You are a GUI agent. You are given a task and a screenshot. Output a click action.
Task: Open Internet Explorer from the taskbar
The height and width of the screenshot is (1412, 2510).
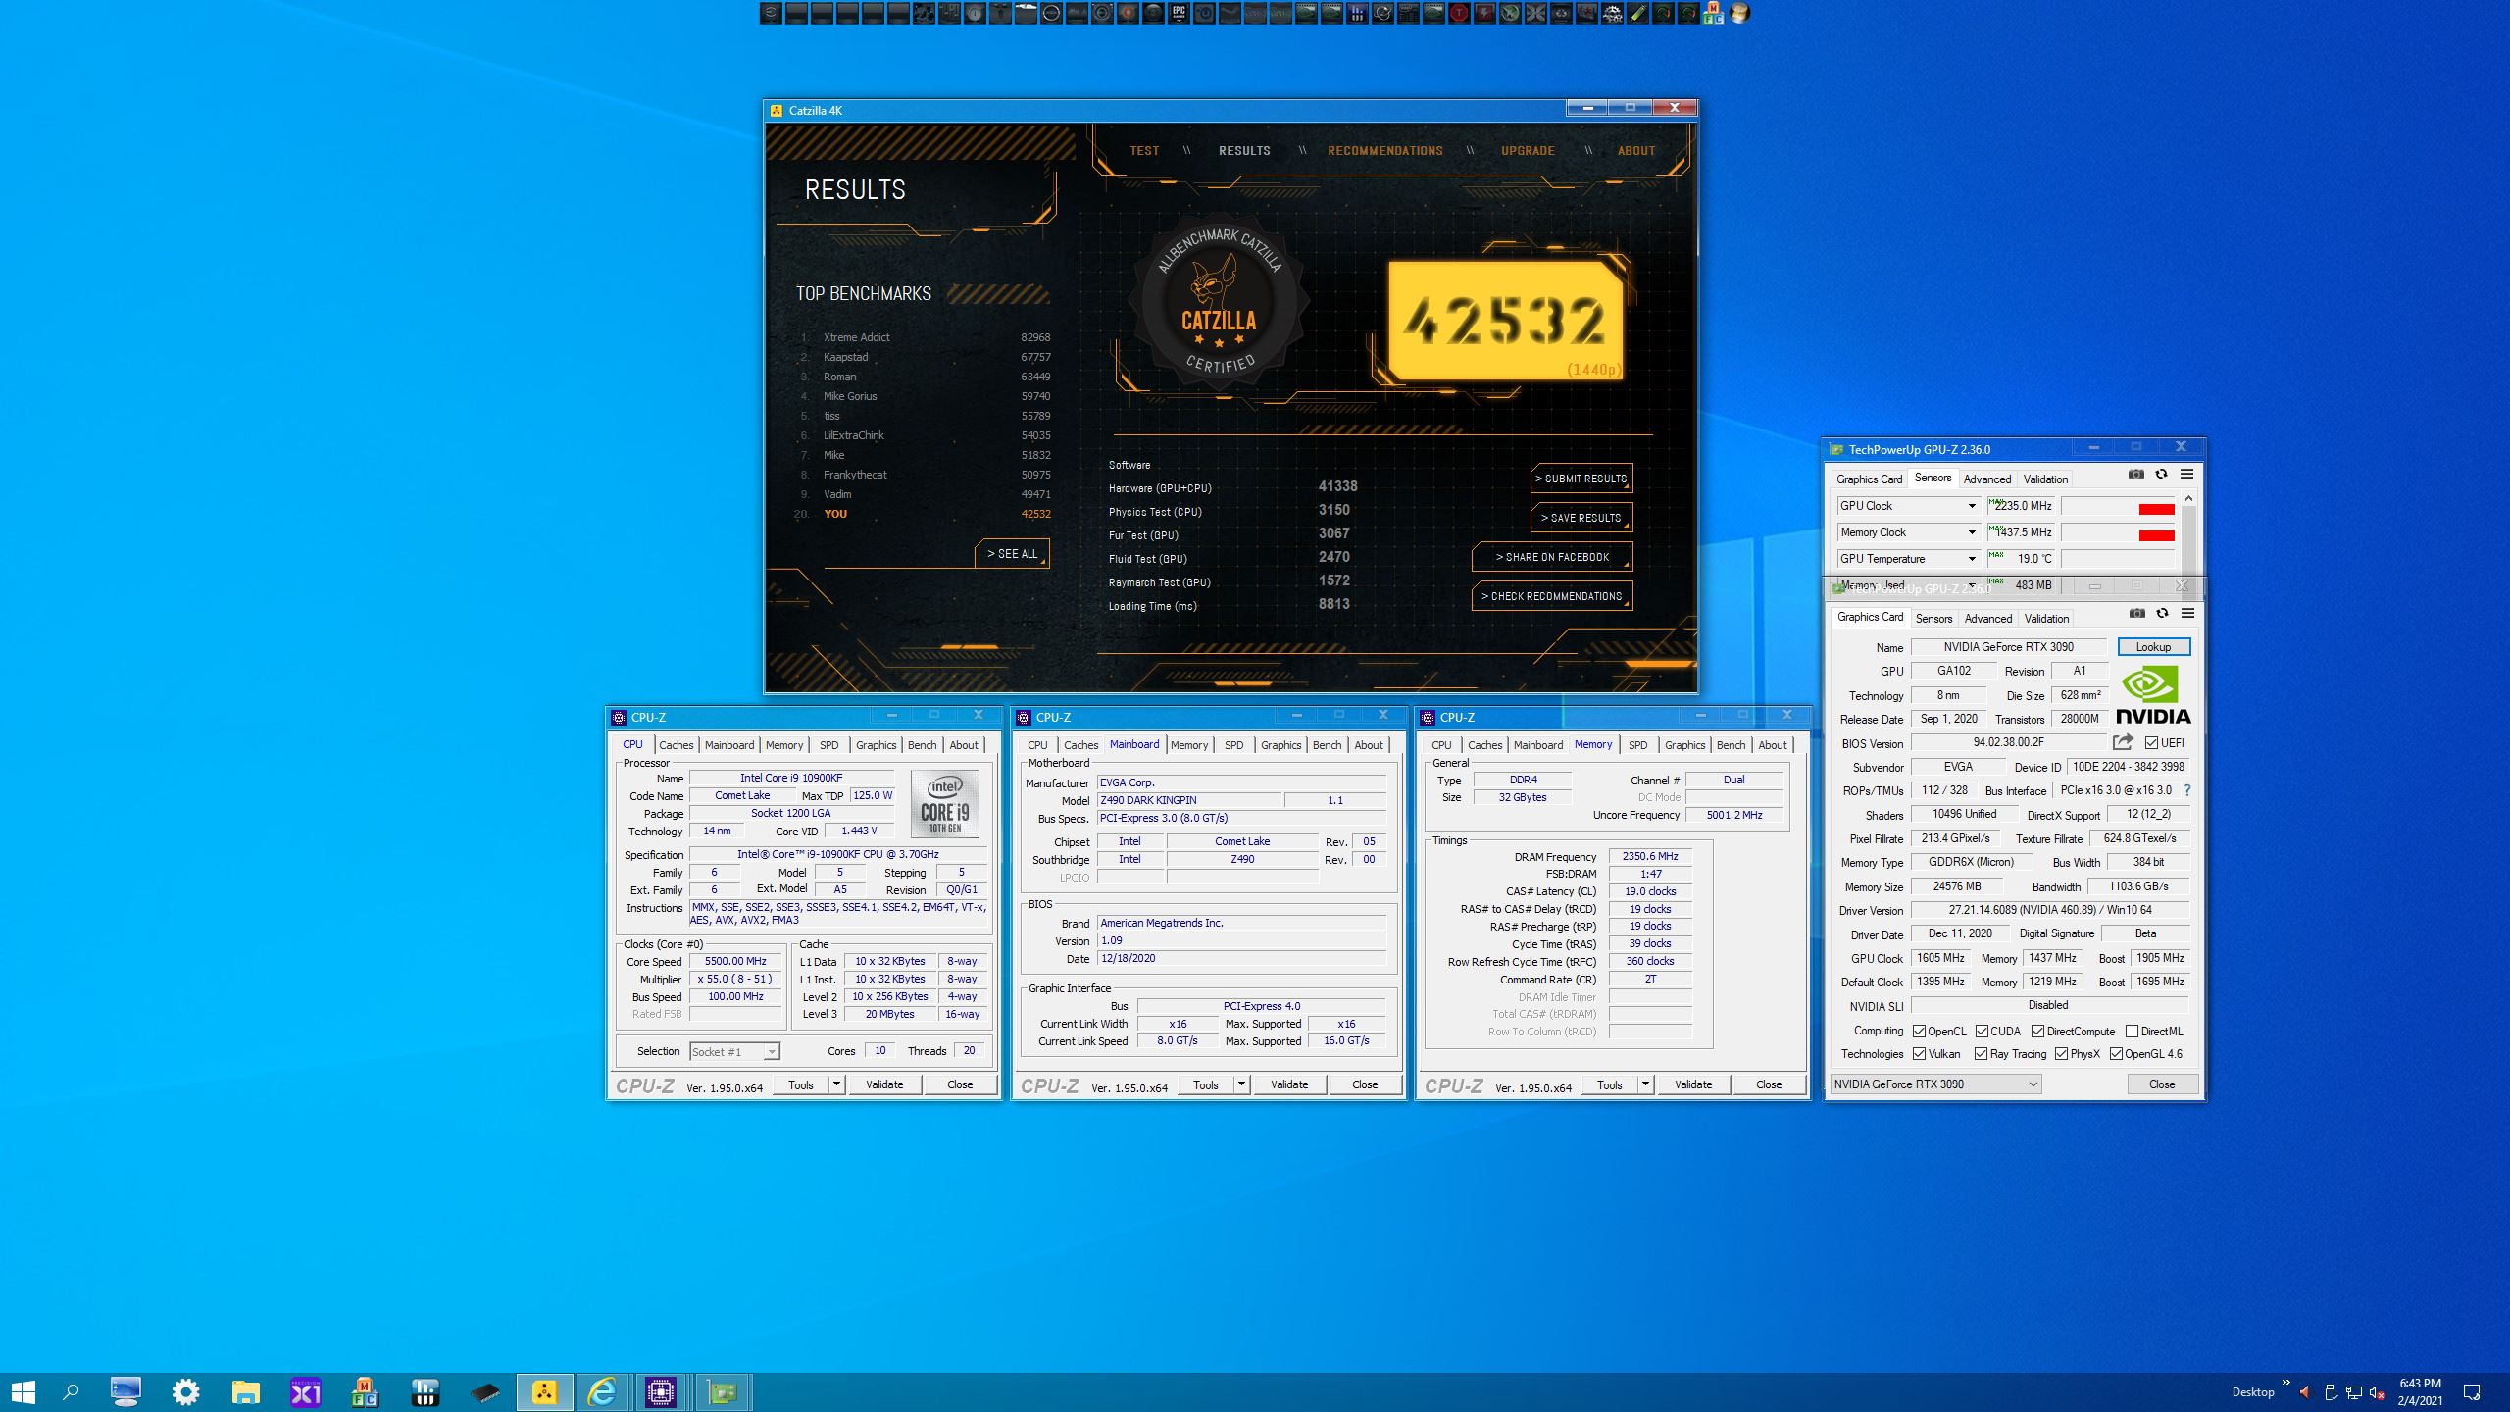[x=602, y=1392]
